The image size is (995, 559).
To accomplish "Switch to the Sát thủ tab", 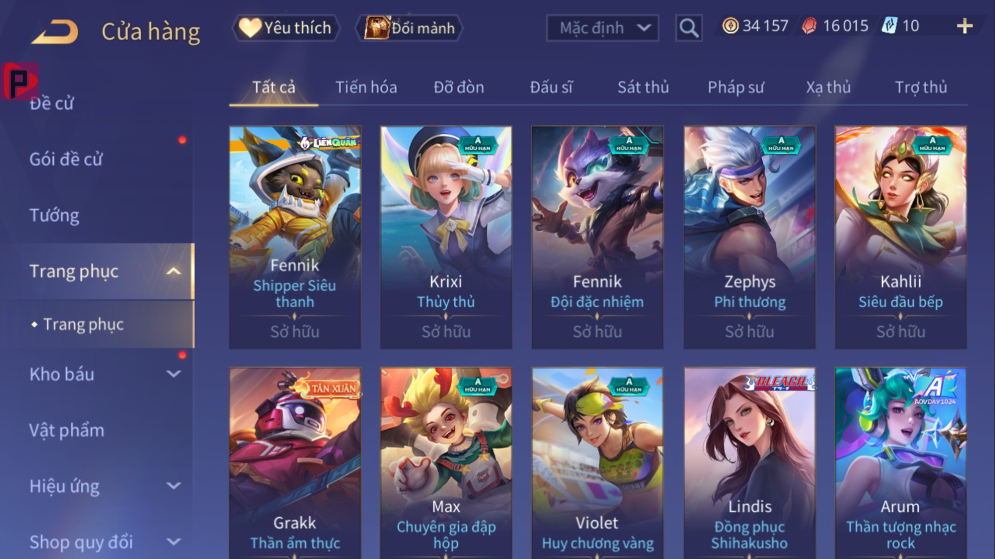I will 643,87.
